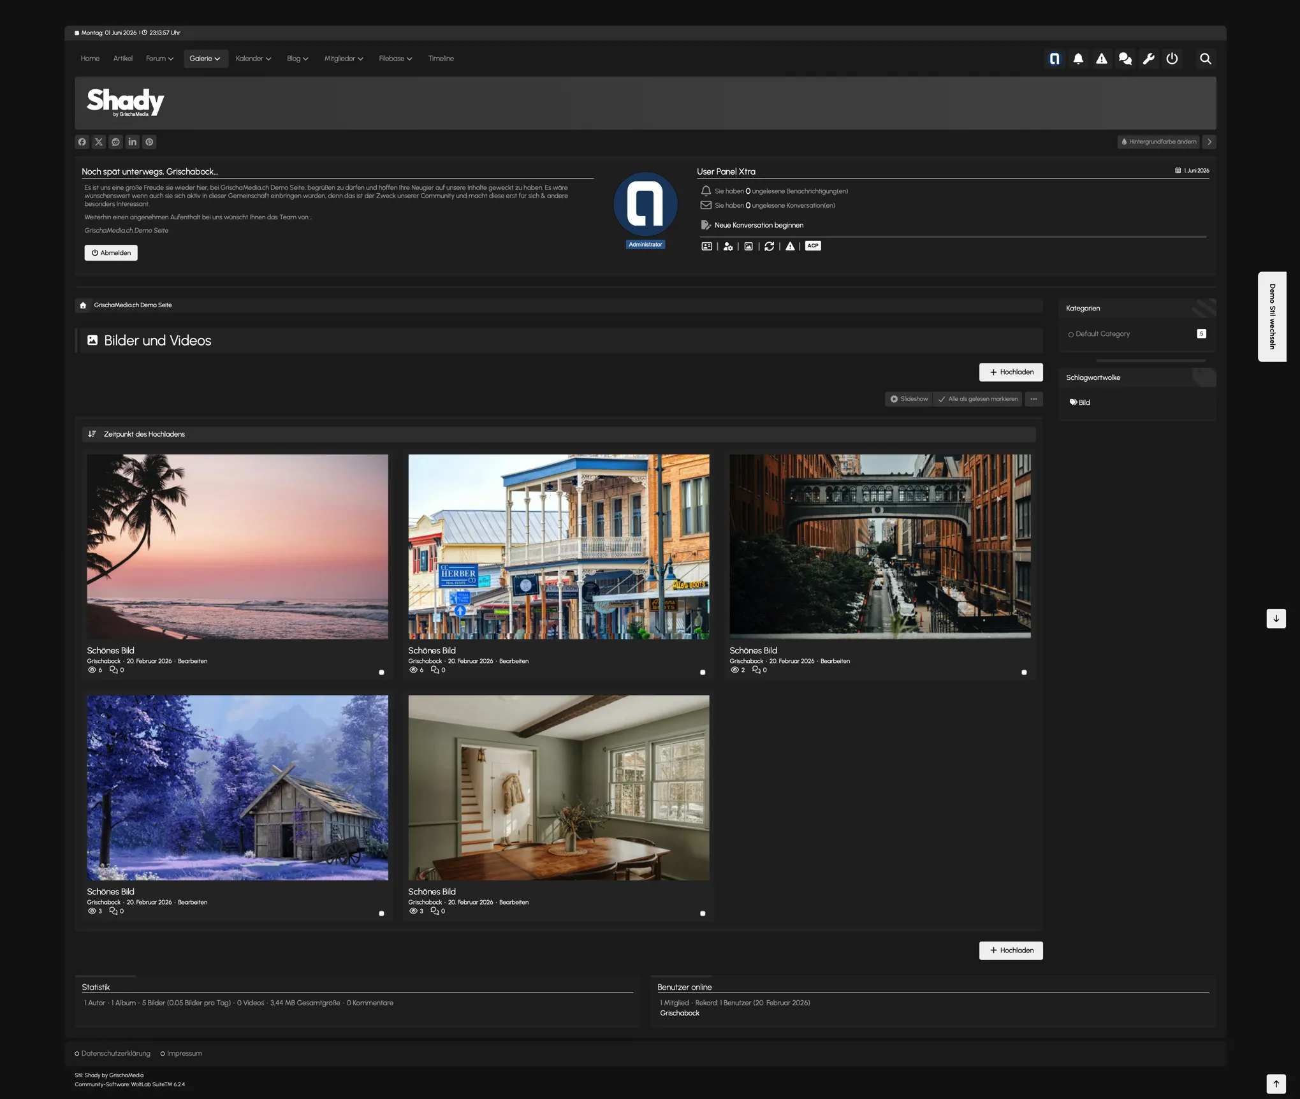Click the envelope icon for unread conversations
Screen dimensions: 1300x1099
(706, 205)
